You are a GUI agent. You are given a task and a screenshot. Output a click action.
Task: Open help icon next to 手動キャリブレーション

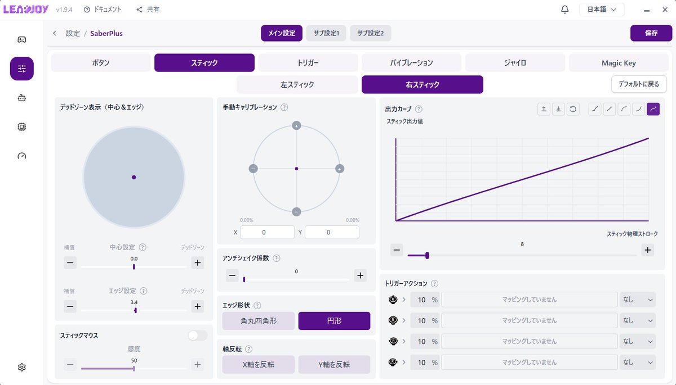pyautogui.click(x=284, y=107)
